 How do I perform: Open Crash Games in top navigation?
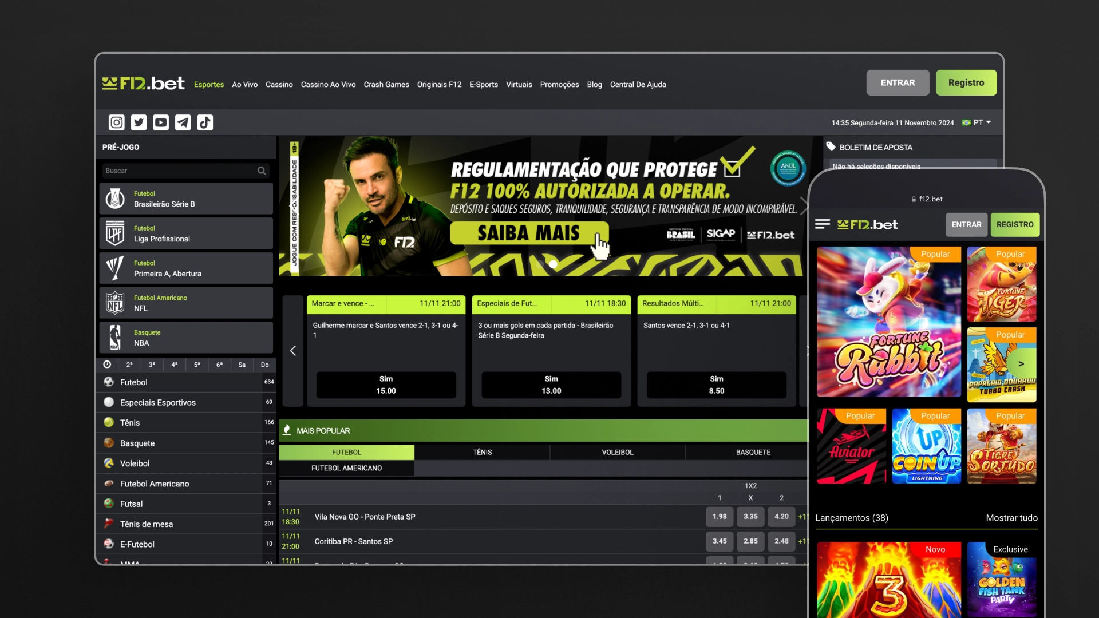386,84
